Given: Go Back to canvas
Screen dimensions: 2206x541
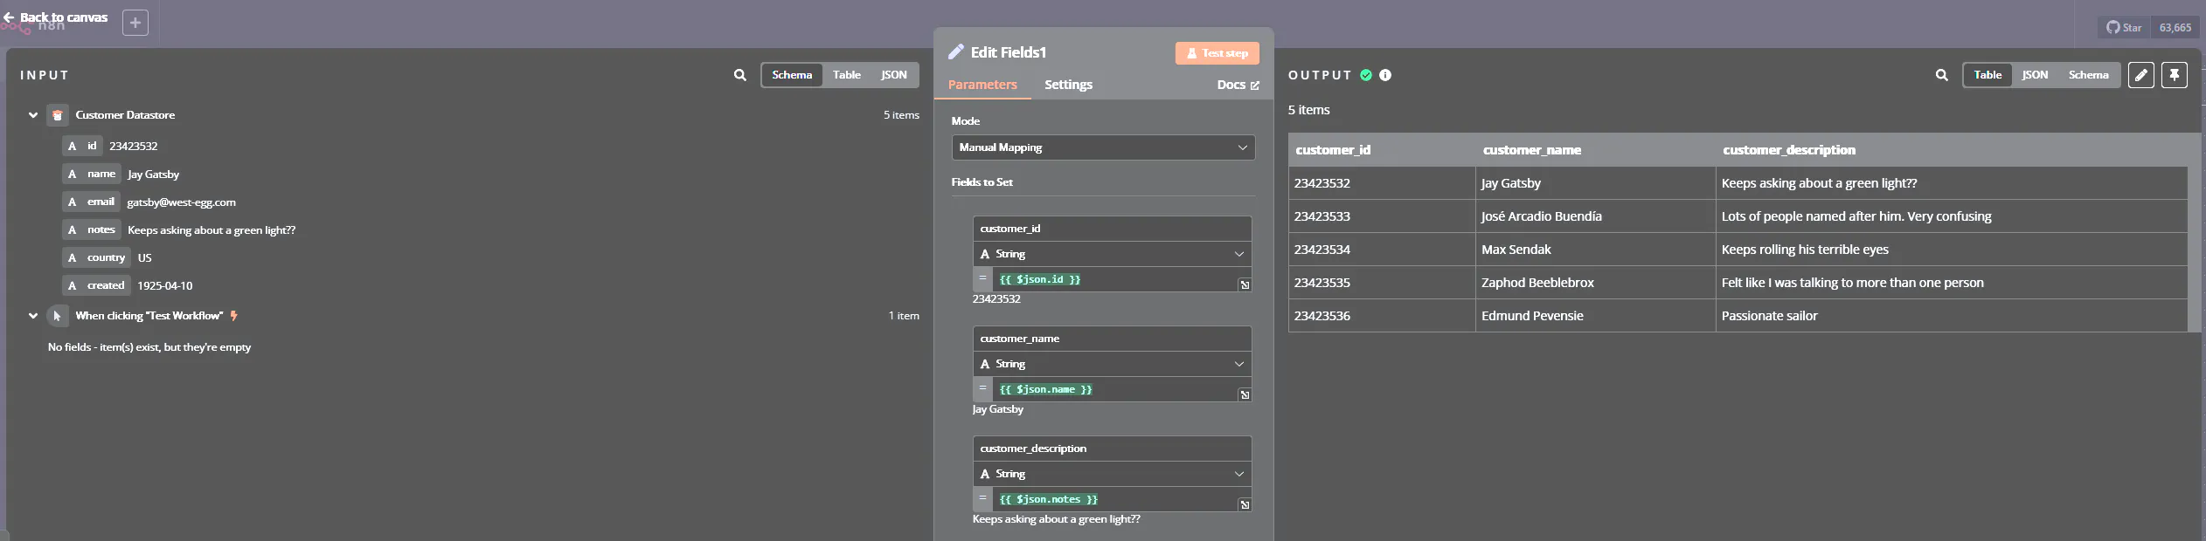Looking at the screenshot, I should (56, 17).
